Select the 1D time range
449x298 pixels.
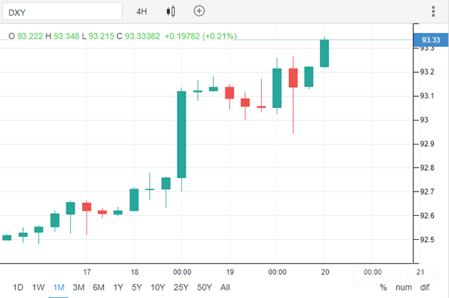[19, 288]
